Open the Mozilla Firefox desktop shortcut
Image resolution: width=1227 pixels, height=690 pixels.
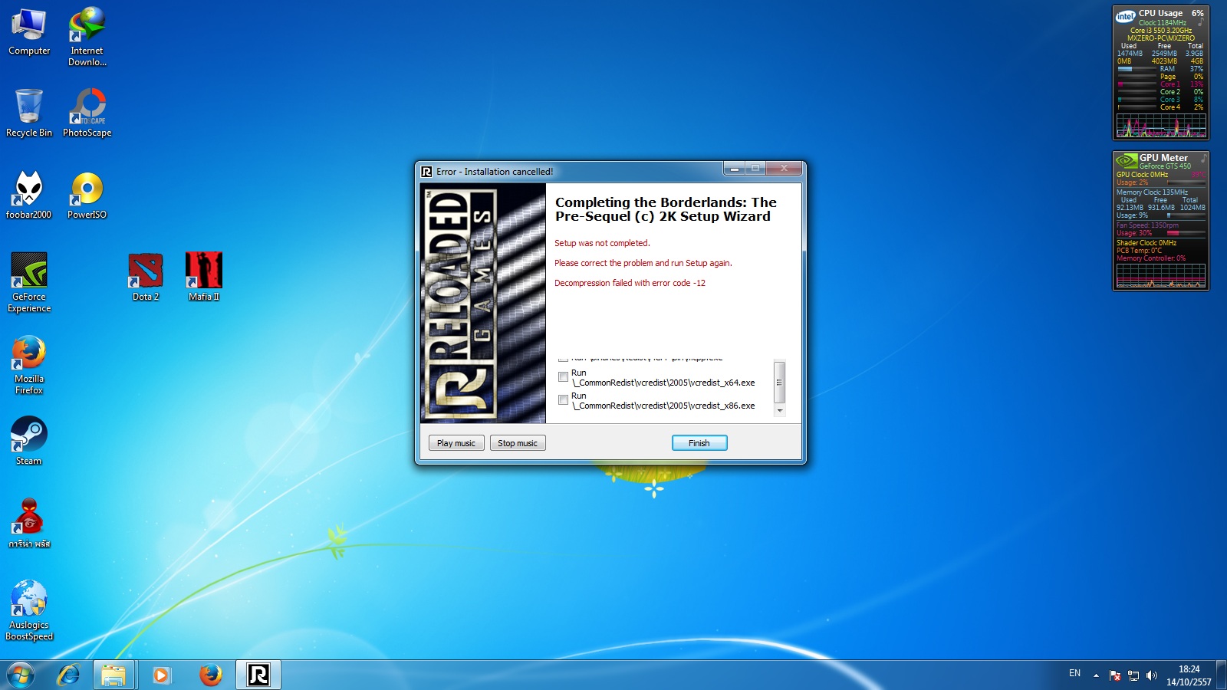pos(29,365)
